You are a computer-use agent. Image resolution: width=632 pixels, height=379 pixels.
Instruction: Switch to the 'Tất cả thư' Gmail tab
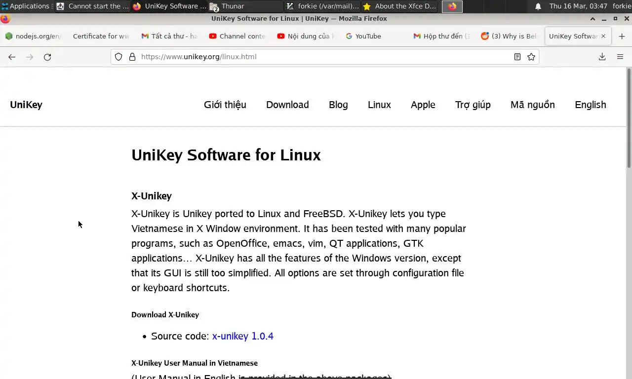tap(169, 36)
